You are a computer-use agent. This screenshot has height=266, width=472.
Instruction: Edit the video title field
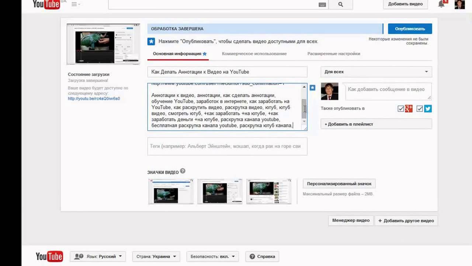[227, 72]
